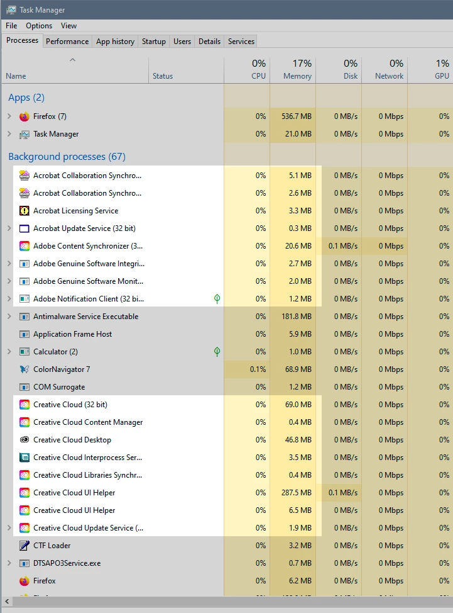The width and height of the screenshot is (453, 613).
Task: Click the Task Manager process icon in Apps
Action: 25,134
